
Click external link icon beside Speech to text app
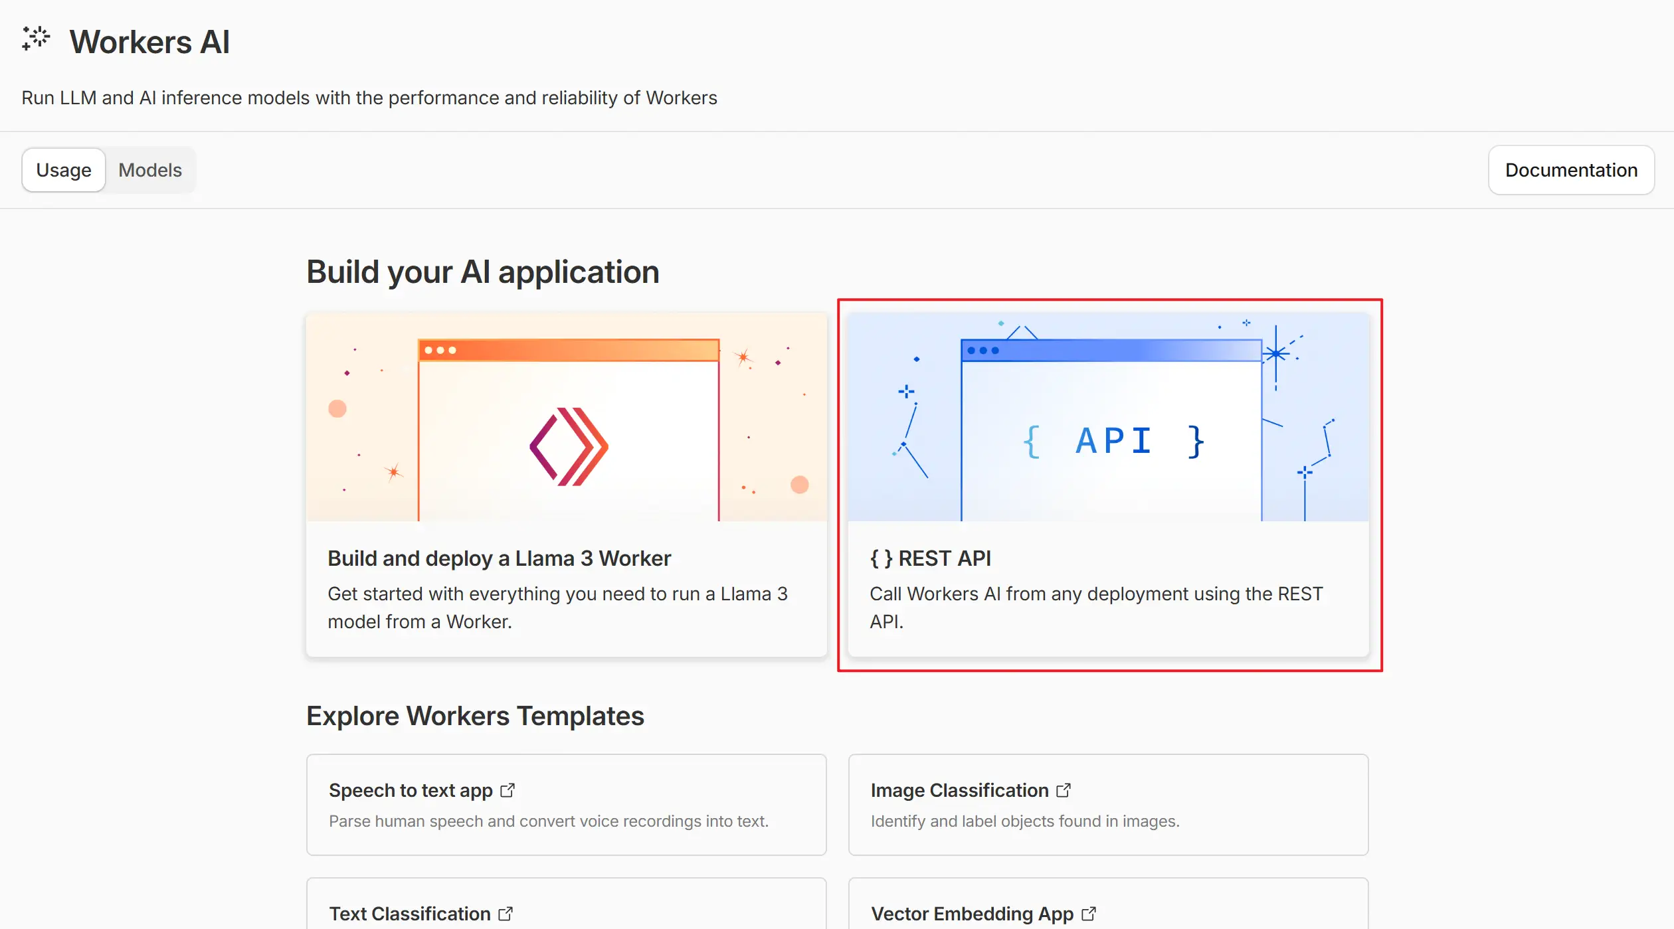508,790
